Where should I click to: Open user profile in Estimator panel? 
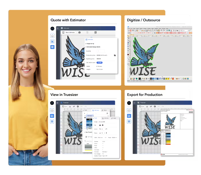coord(52,29)
